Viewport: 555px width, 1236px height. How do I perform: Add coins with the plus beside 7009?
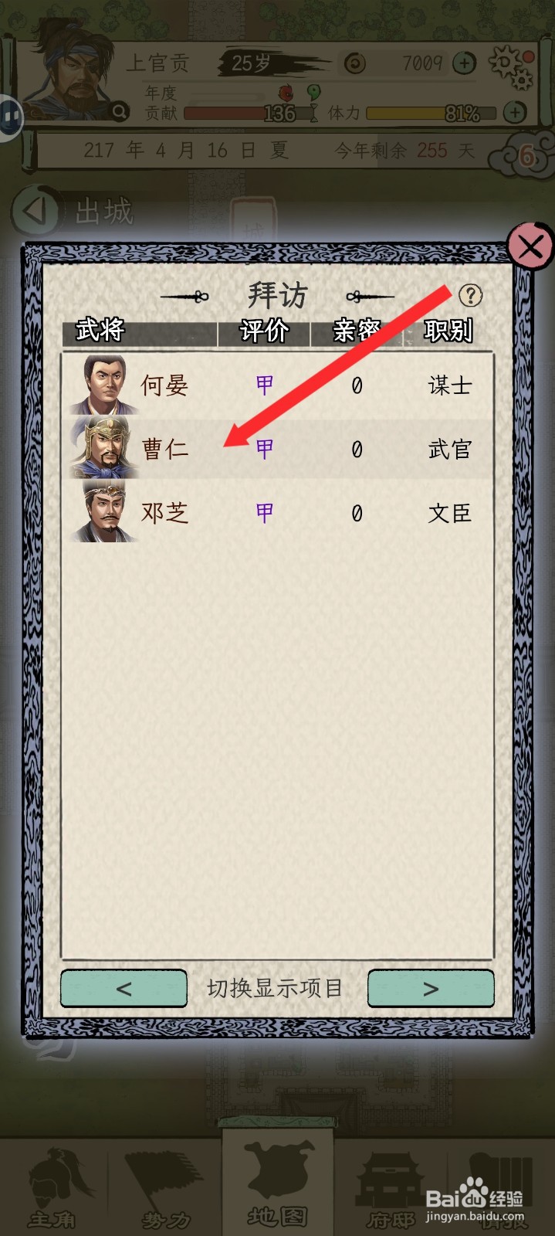(464, 63)
